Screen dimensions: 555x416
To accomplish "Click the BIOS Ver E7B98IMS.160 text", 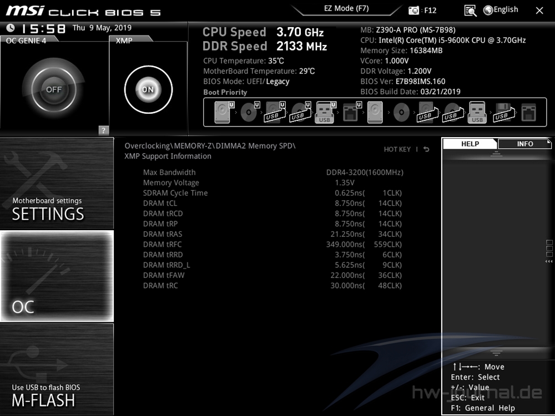I will point(403,82).
